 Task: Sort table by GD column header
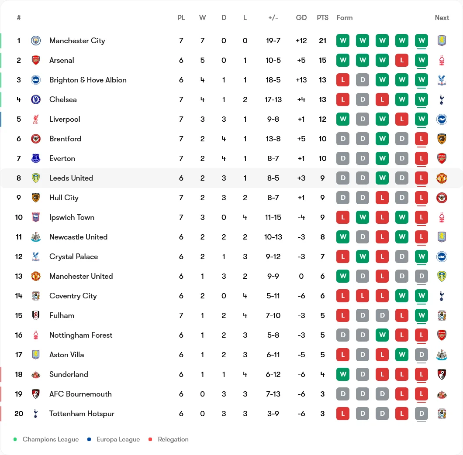click(x=301, y=18)
